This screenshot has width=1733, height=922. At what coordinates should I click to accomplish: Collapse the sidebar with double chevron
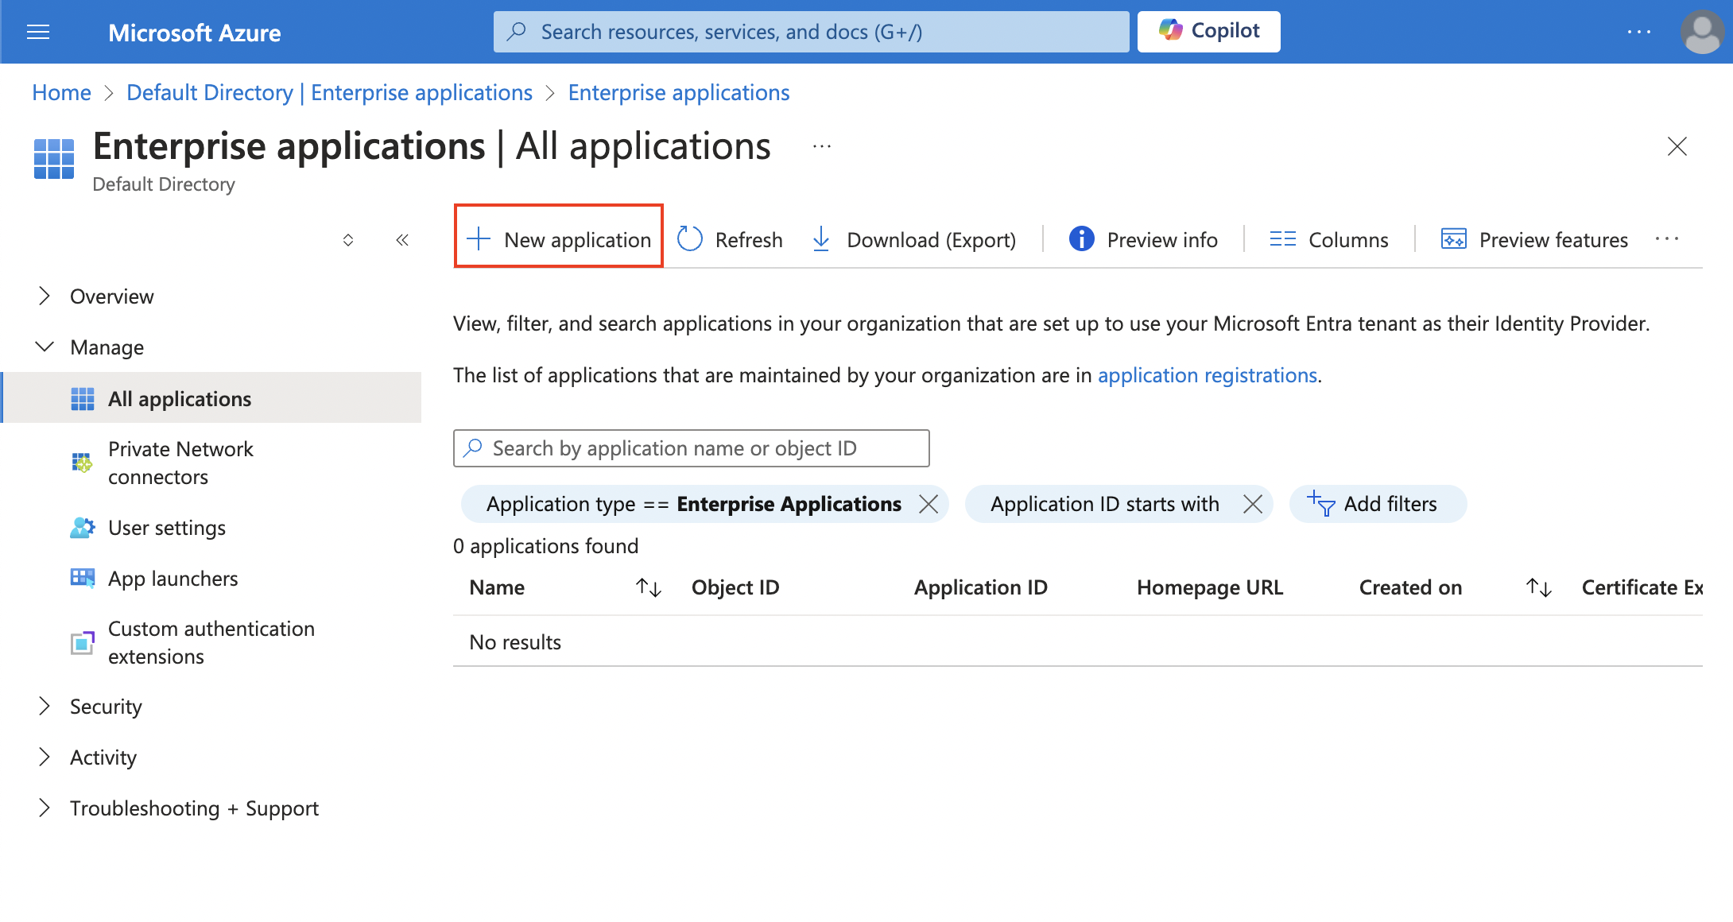tap(402, 239)
